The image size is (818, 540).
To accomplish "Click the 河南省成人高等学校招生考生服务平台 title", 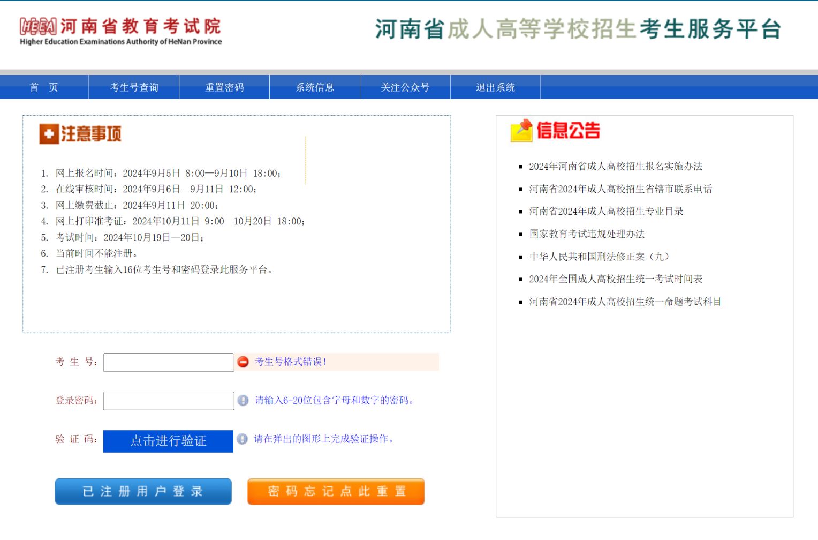I will click(578, 29).
